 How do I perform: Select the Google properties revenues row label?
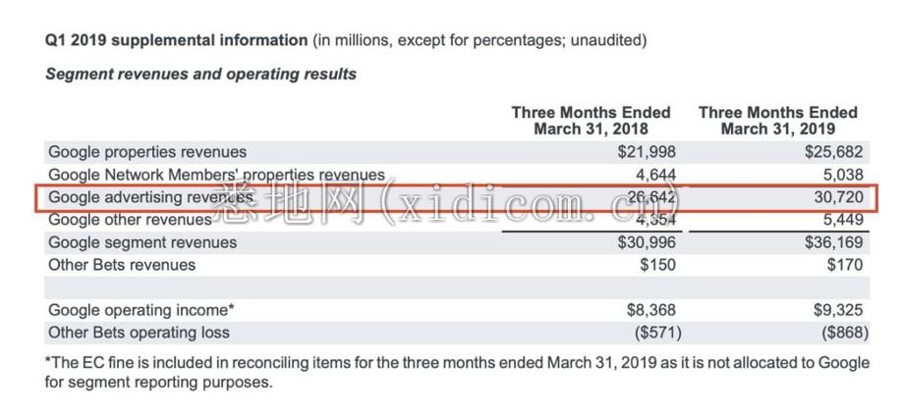(147, 152)
